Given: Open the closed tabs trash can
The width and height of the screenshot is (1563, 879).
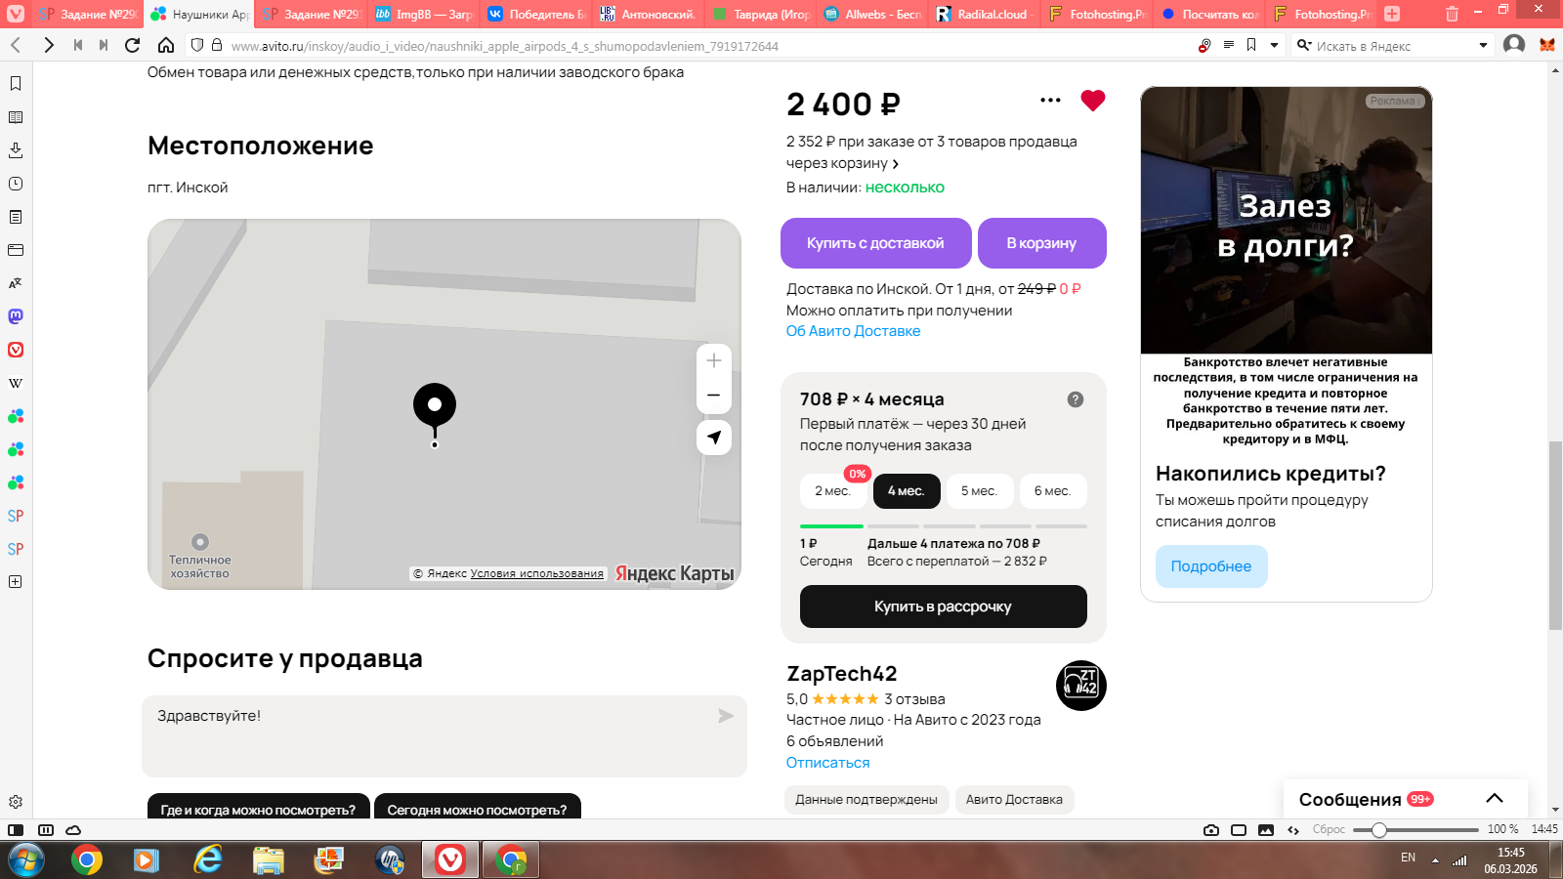Looking at the screenshot, I should point(1452,14).
